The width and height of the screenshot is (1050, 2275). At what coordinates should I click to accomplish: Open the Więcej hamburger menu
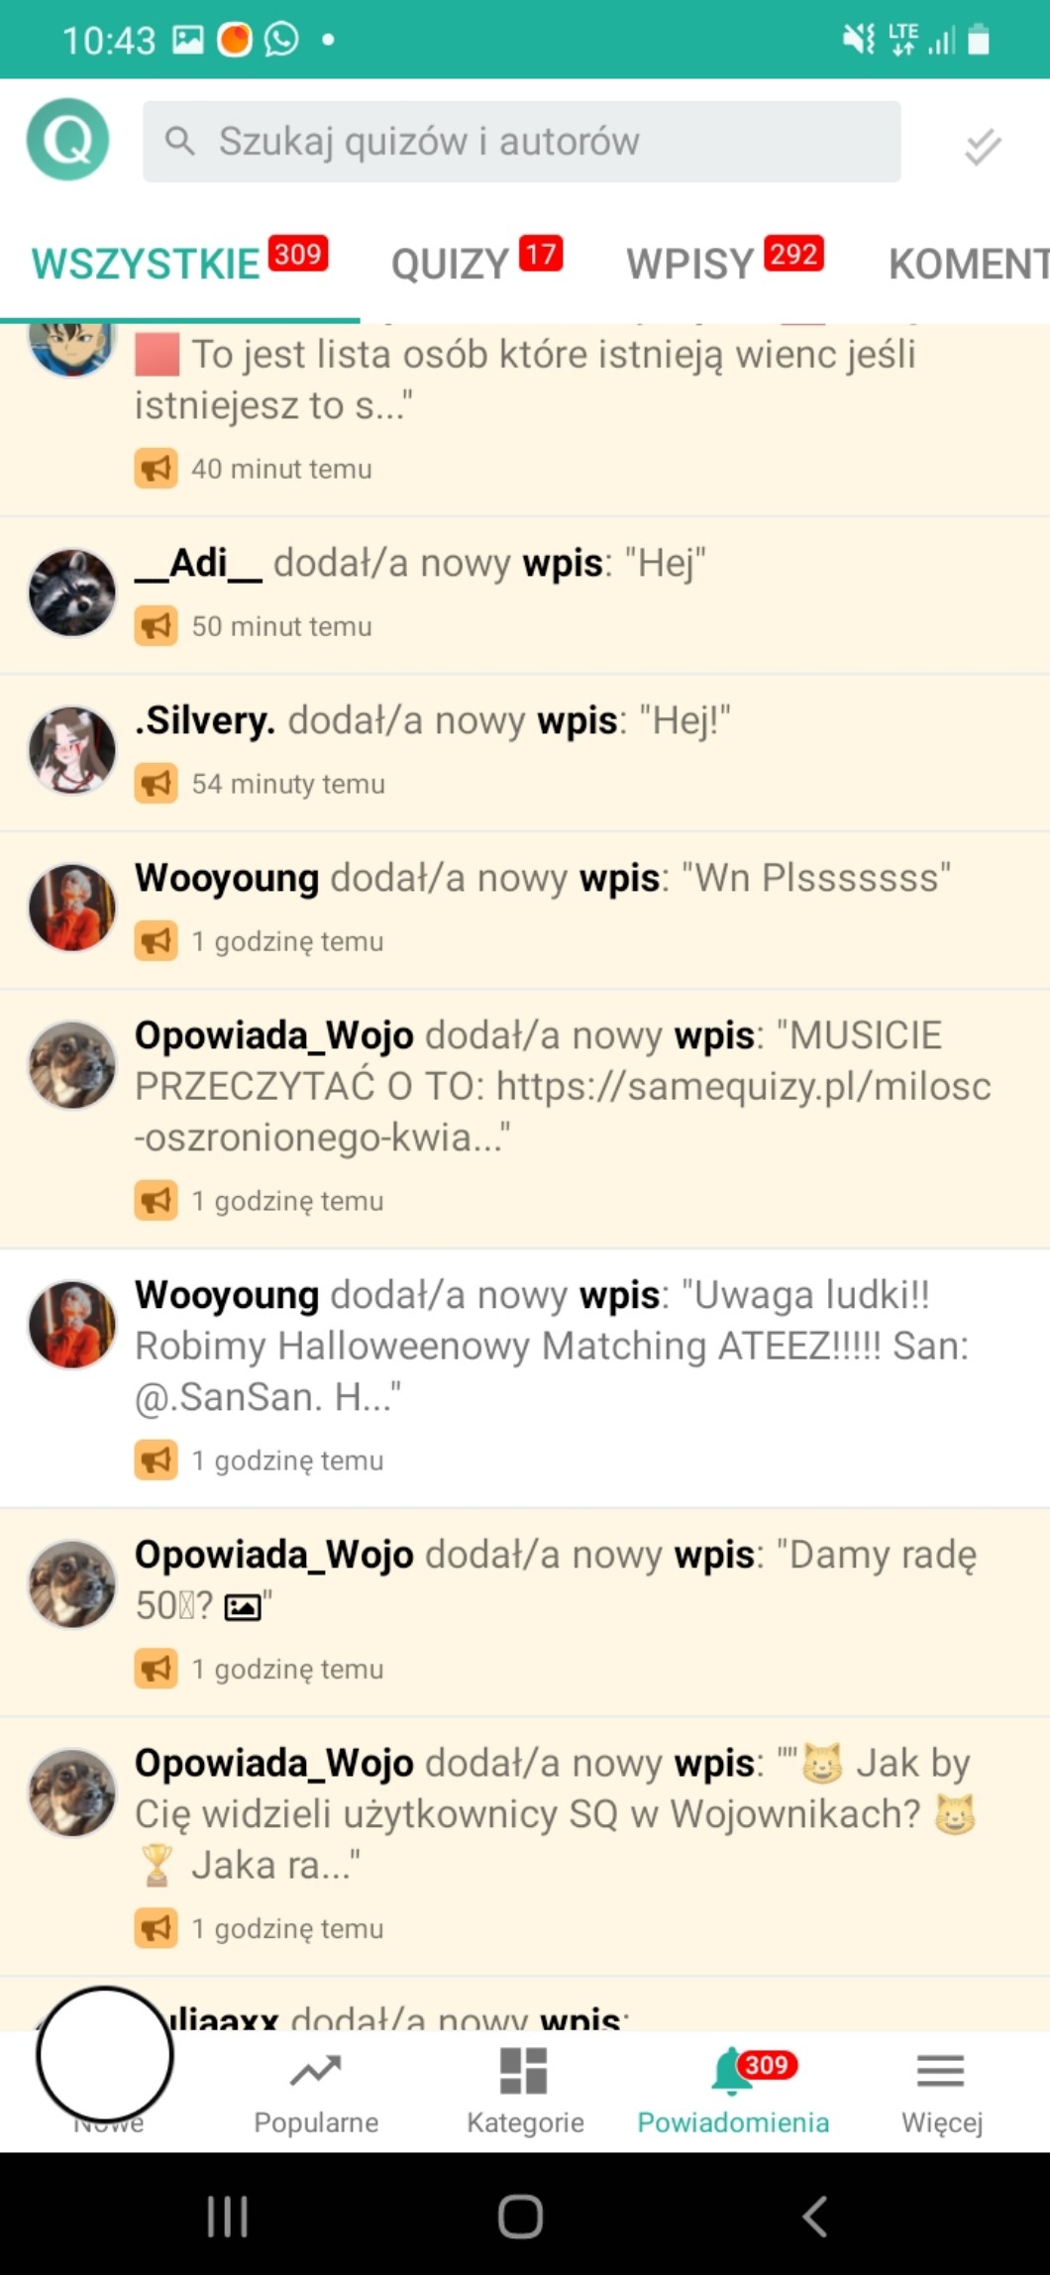point(941,2071)
